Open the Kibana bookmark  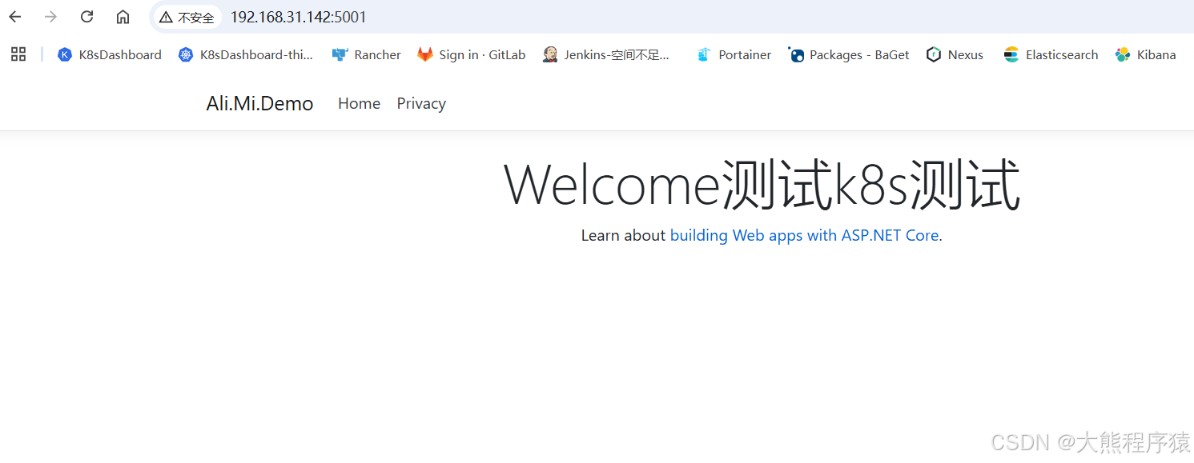point(1145,54)
